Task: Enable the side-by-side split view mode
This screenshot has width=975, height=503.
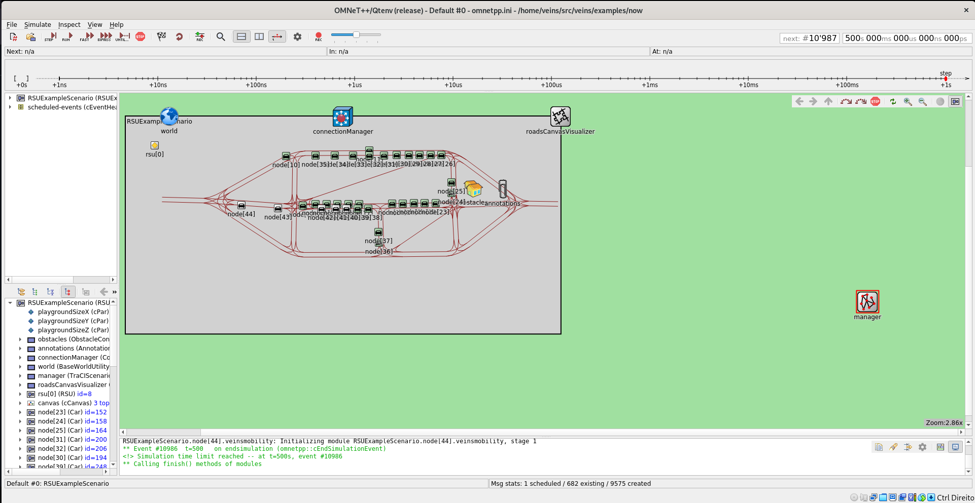Action: [x=259, y=36]
